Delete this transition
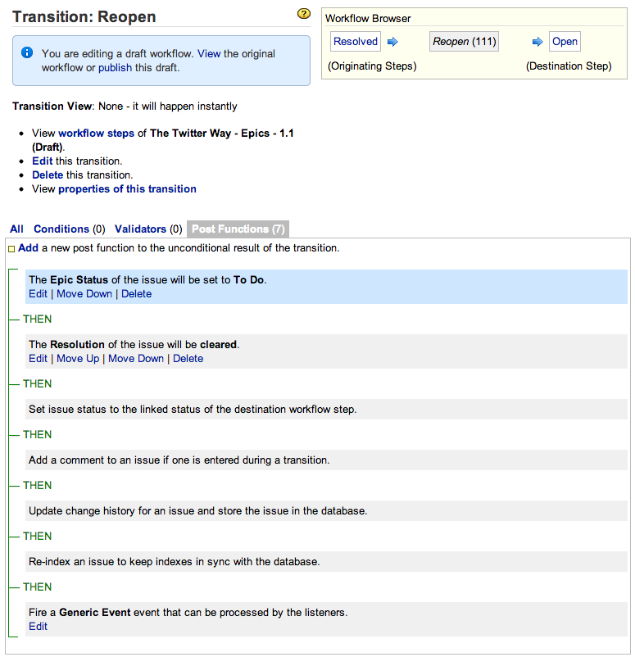Image resolution: width=635 pixels, height=657 pixels. coord(48,174)
